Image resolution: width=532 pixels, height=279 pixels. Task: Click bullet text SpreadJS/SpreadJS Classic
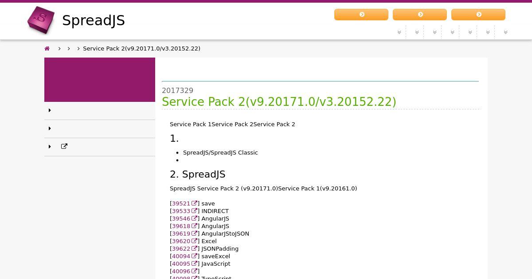click(220, 152)
